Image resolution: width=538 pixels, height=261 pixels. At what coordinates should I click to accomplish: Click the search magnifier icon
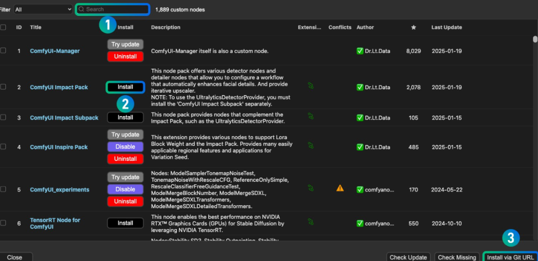click(81, 9)
